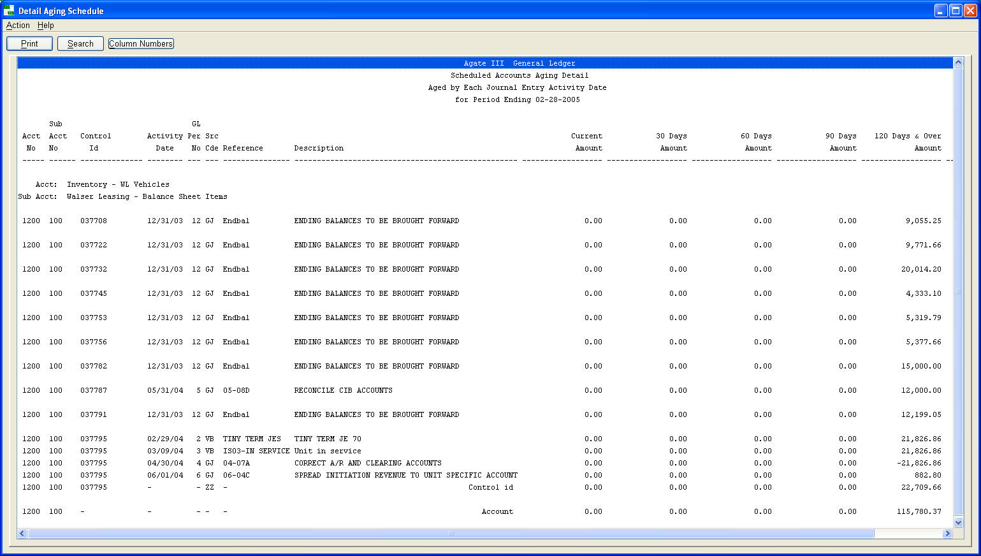The image size is (981, 556).
Task: Click amount 12,000.00
Action: pyautogui.click(x=921, y=390)
